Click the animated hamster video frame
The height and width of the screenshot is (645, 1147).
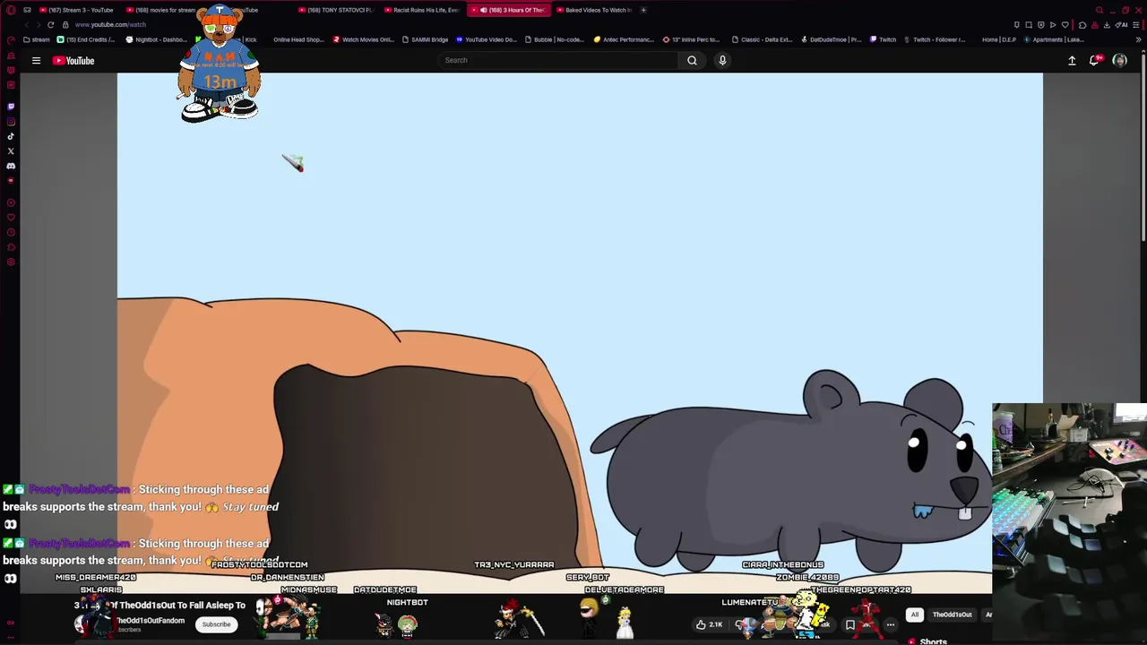pos(579,331)
